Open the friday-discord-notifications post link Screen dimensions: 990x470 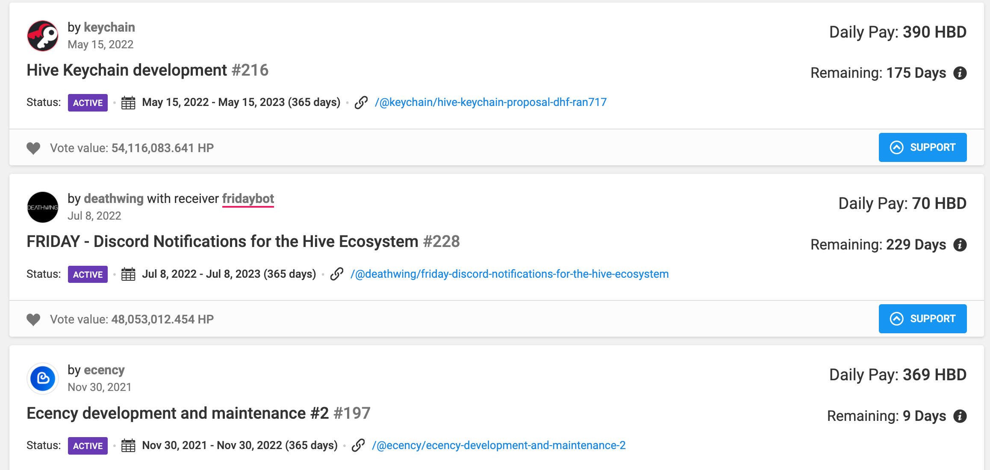[509, 274]
